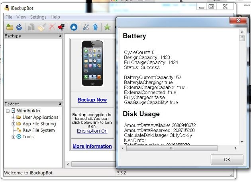Click dialog vertical scrollbar up arrow
The image size is (251, 182).
click(x=242, y=32)
